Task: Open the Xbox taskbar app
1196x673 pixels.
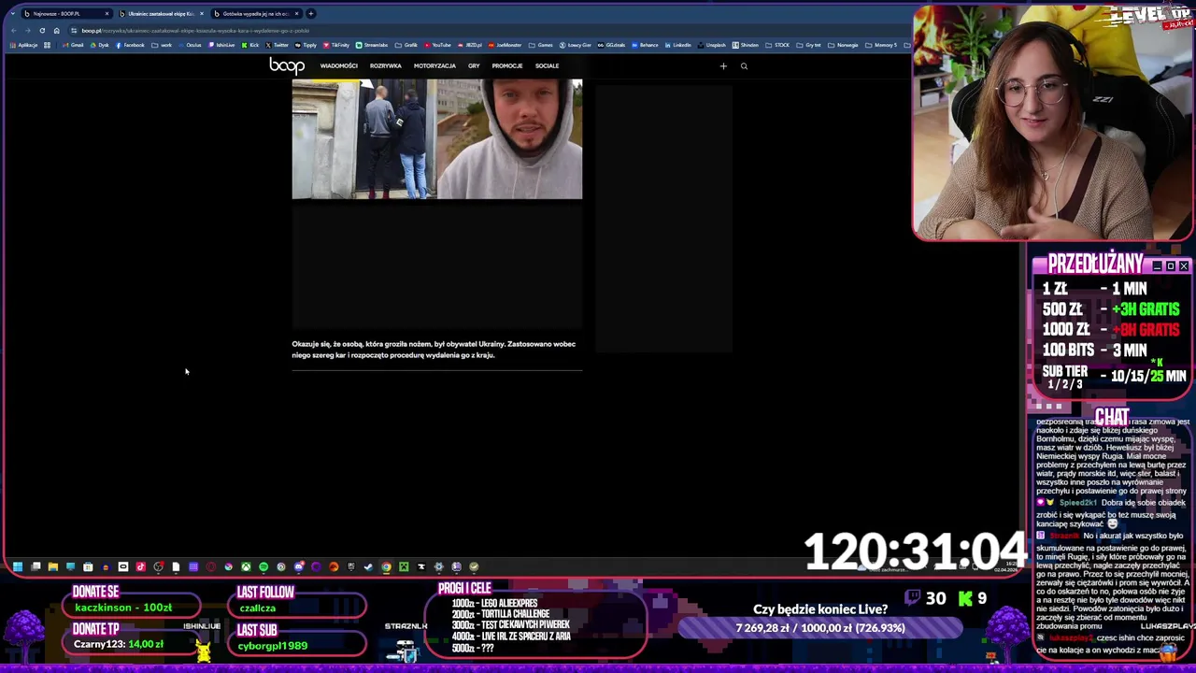Action: [246, 566]
